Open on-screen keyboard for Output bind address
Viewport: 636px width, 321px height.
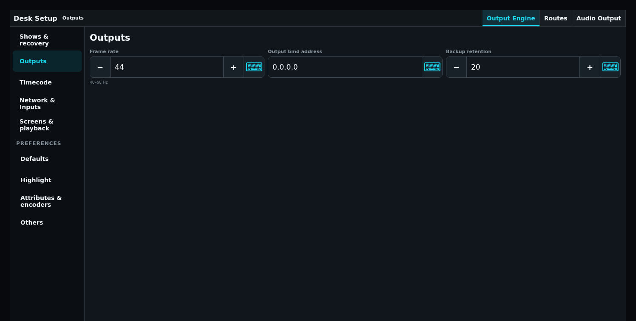(432, 67)
